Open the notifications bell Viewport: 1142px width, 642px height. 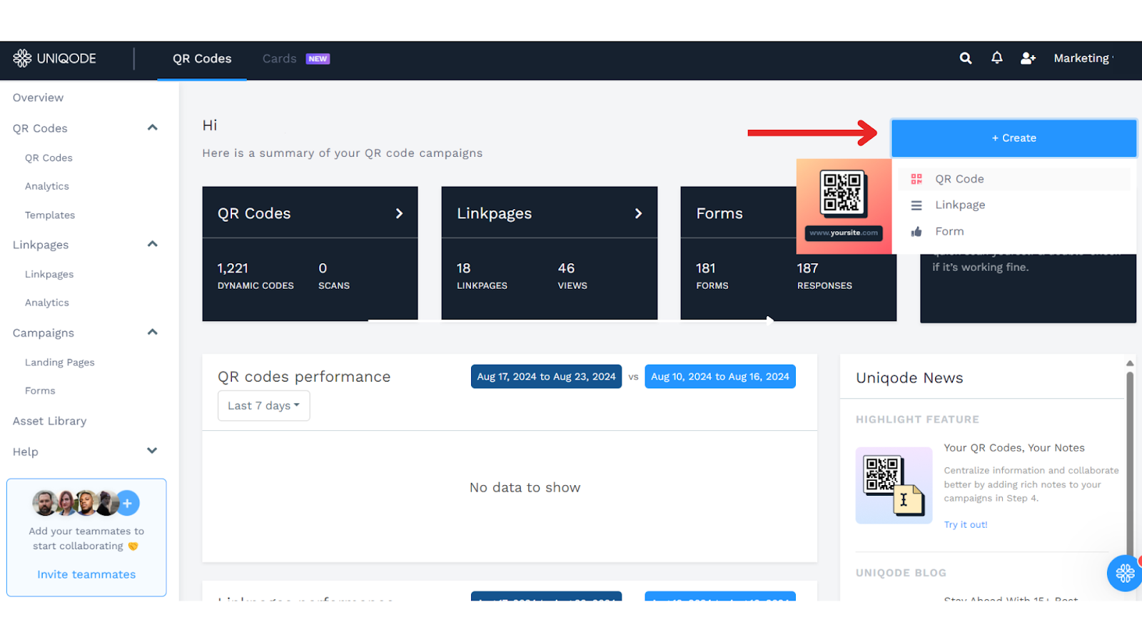click(x=997, y=58)
